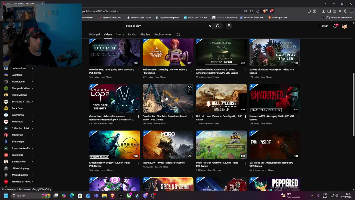Show hidden system tray icons chevron
Image resolution: width=355 pixels, height=200 pixels.
pyautogui.click(x=312, y=196)
